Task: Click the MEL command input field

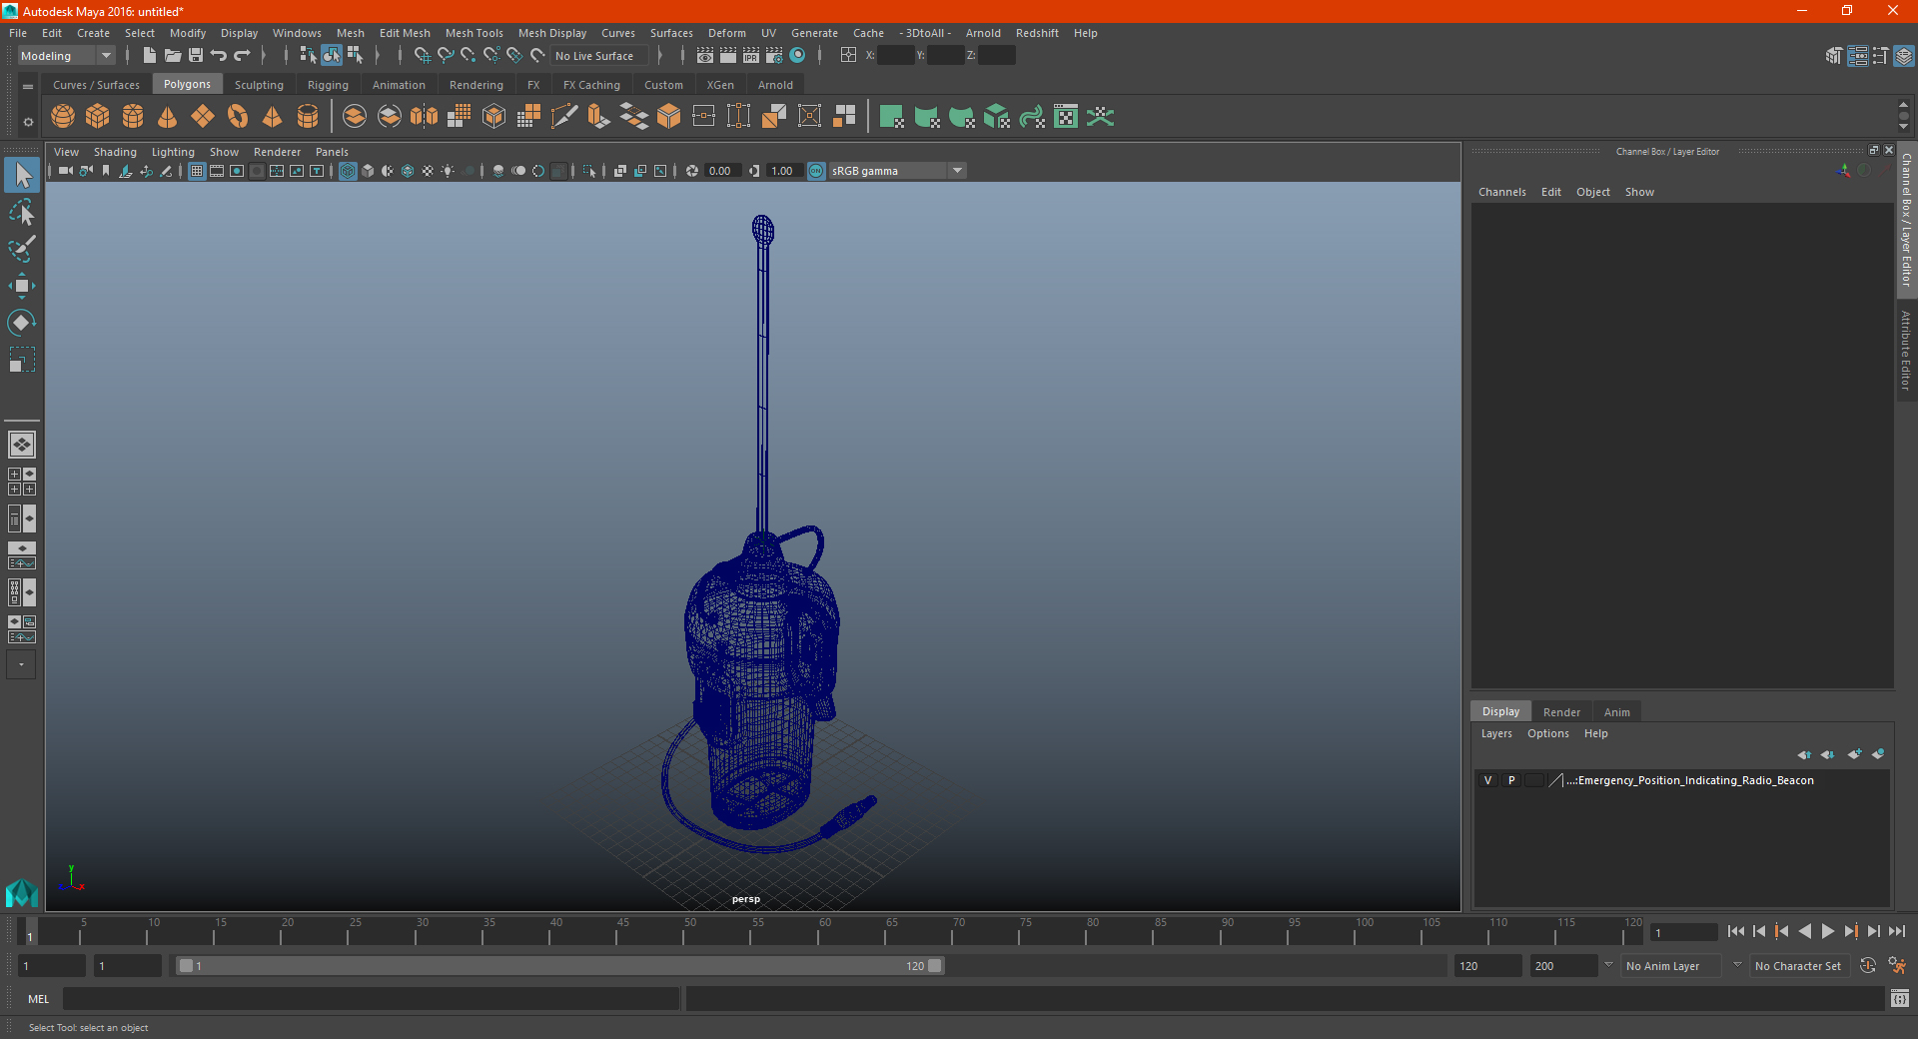Action: point(372,999)
